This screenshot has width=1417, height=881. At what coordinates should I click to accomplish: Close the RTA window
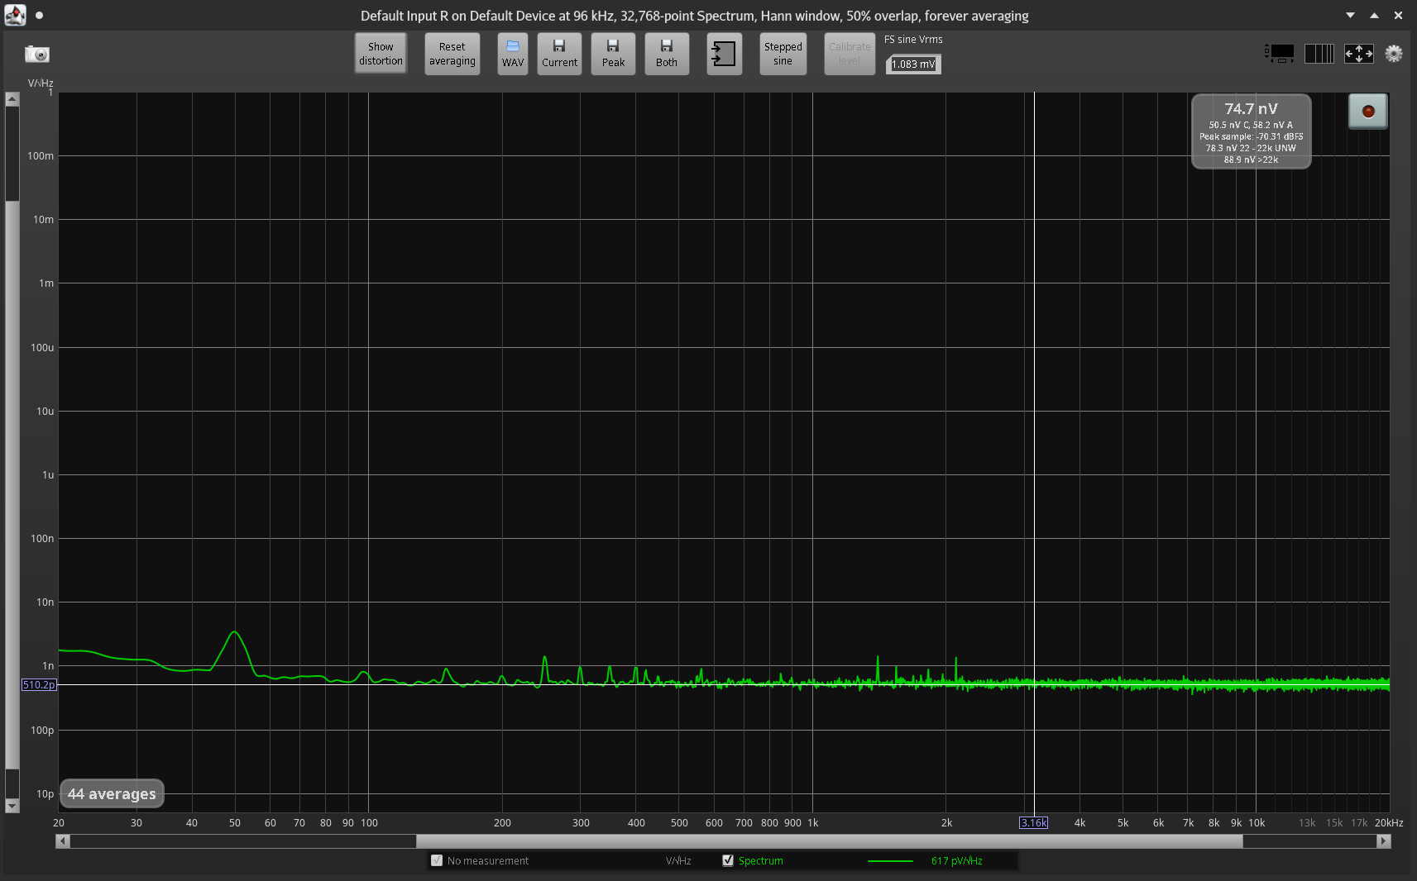[1398, 16]
